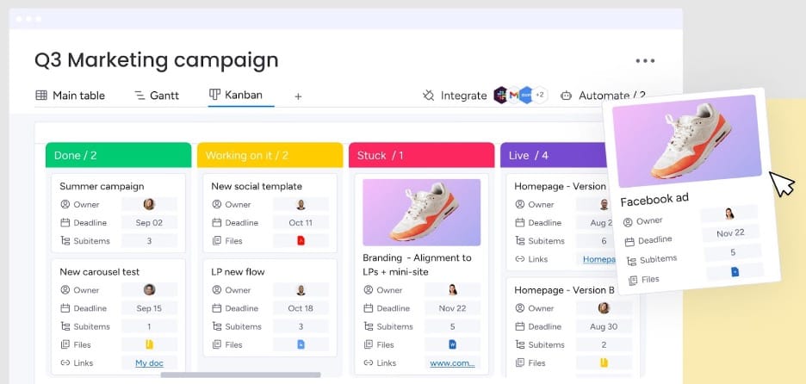Click owner avatar on Branding card
The height and width of the screenshot is (384, 806).
[x=452, y=289]
